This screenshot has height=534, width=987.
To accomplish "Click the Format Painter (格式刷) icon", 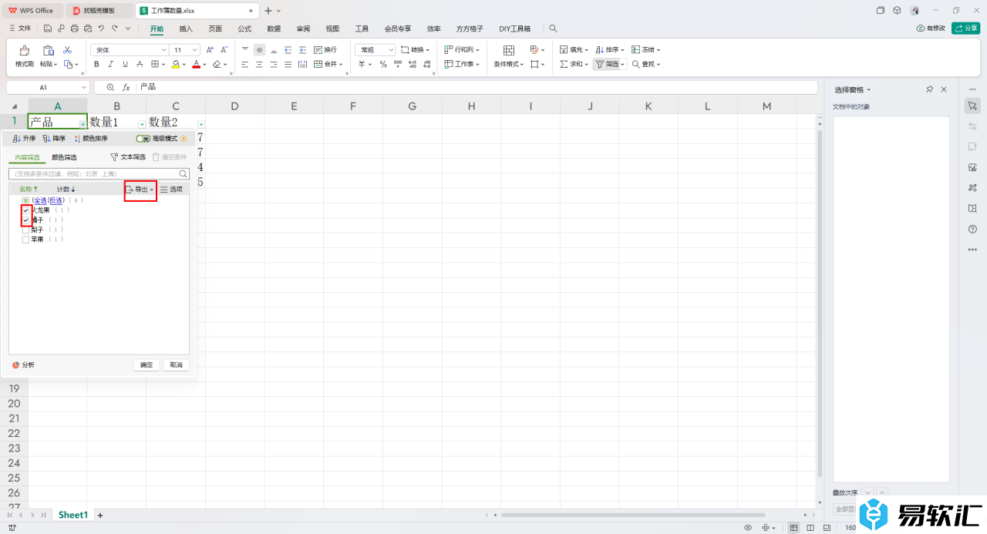I will [25, 50].
